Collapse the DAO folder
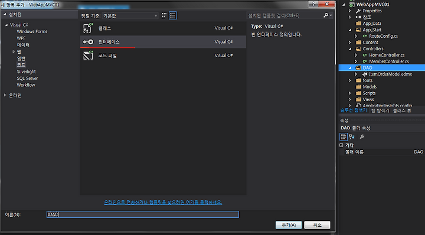The image size is (425, 235). point(349,68)
